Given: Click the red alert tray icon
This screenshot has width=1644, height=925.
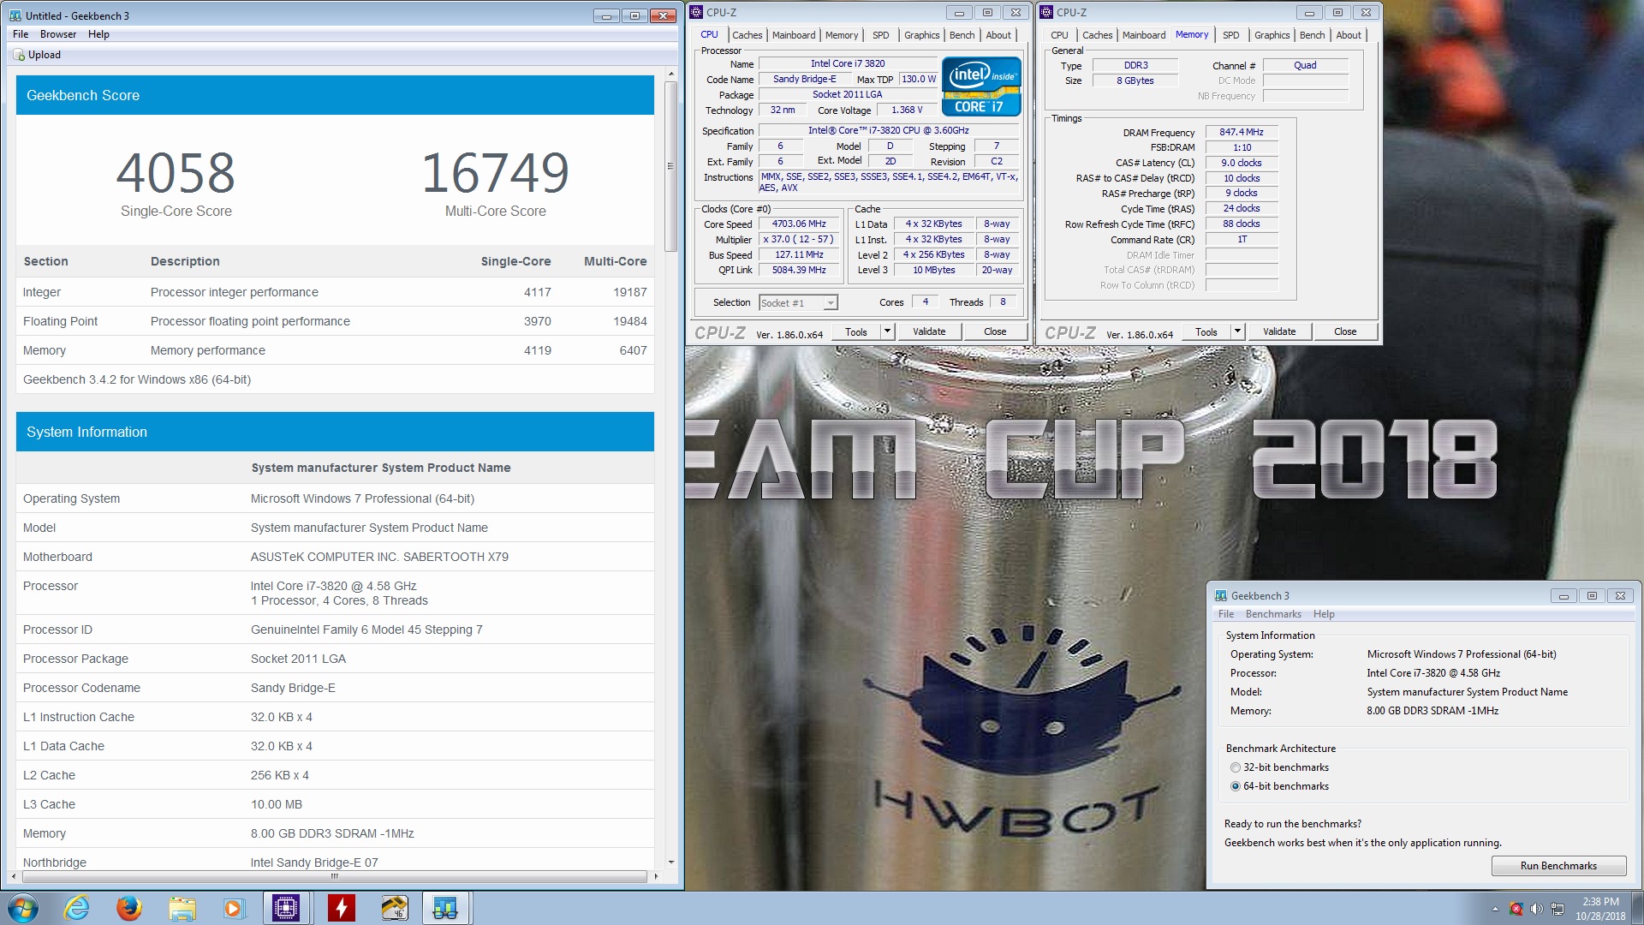Looking at the screenshot, I should coord(1516,909).
